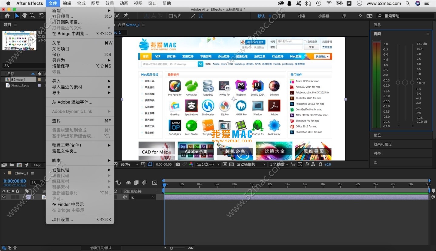Screen dimensions: 436x251
Task: Click the interpret footage icon in project panel
Action: click(x=4, y=165)
